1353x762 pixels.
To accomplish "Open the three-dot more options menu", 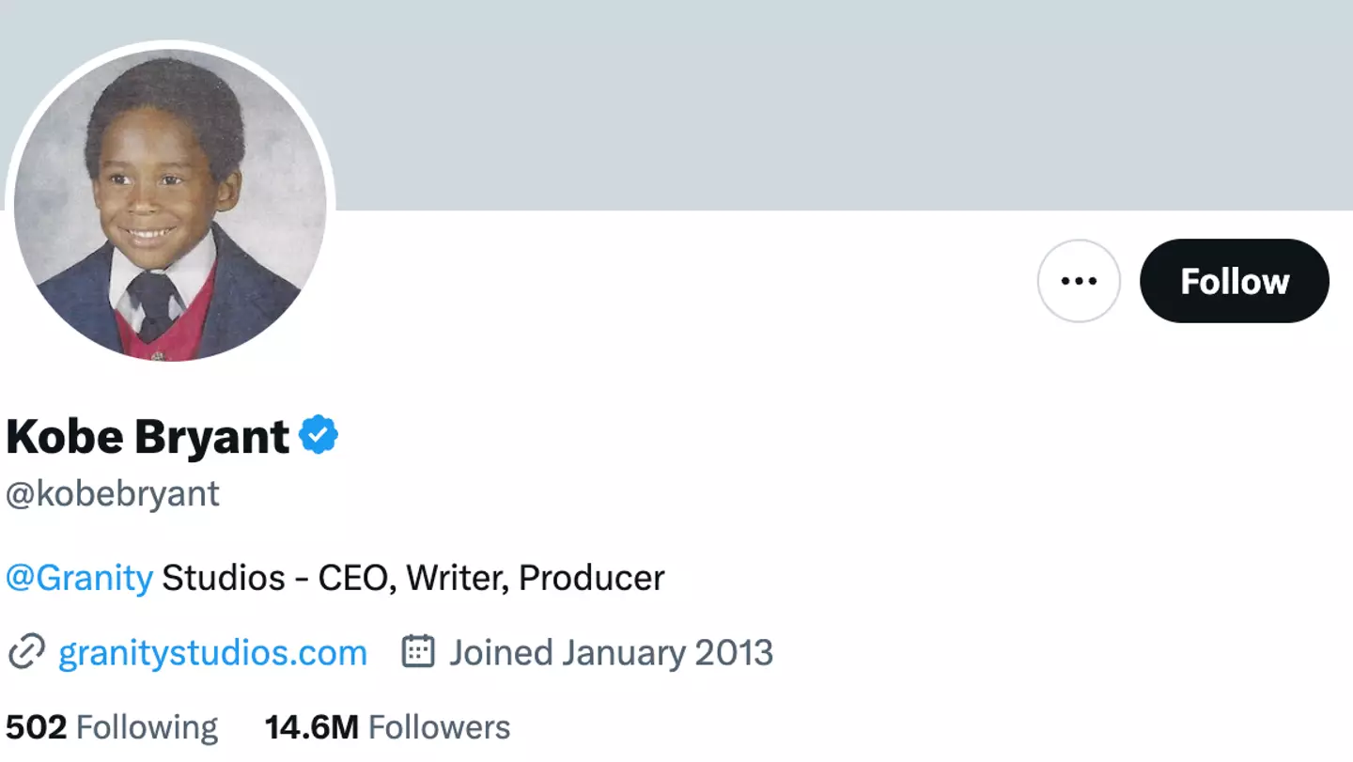I will pyautogui.click(x=1079, y=281).
